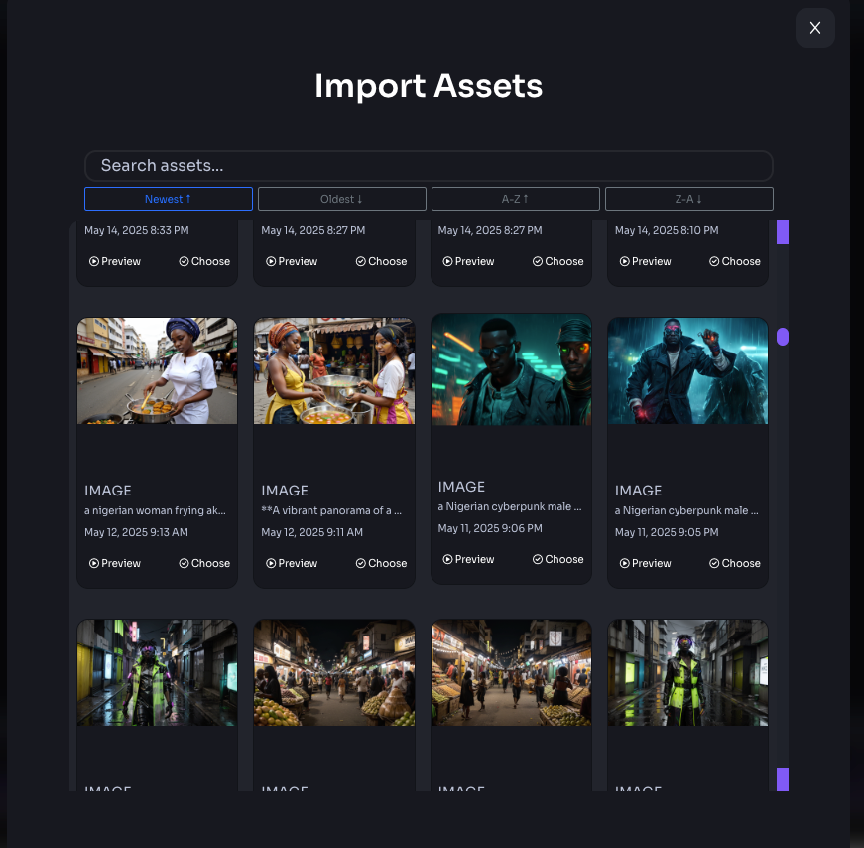The height and width of the screenshot is (848, 864).
Task: Close the Import Assets dialog
Action: 814,28
